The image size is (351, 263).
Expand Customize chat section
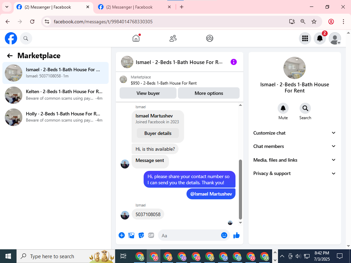pos(294,133)
